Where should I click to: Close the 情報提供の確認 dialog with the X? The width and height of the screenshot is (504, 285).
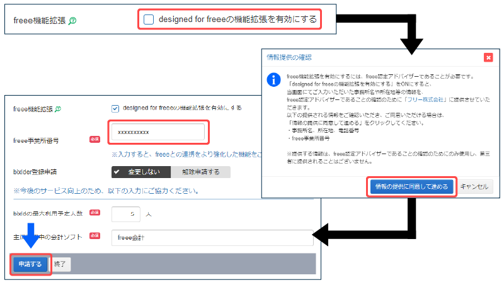click(x=488, y=57)
